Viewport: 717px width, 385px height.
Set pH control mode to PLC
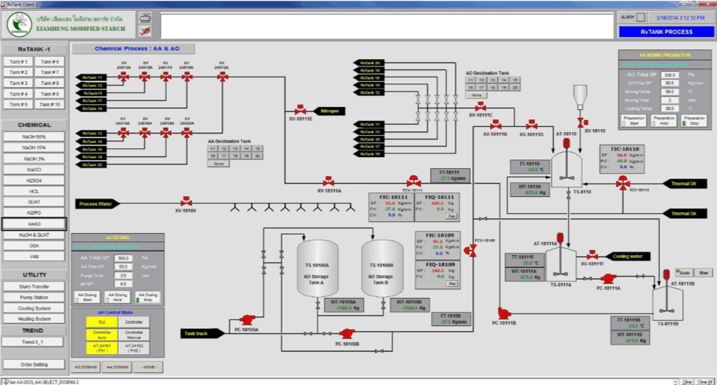click(x=102, y=322)
